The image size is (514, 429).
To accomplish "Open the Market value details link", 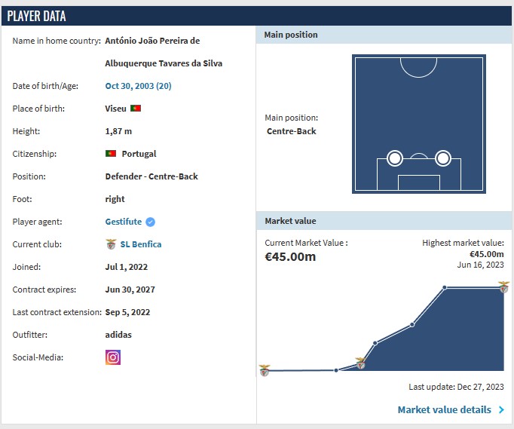I will click(444, 410).
